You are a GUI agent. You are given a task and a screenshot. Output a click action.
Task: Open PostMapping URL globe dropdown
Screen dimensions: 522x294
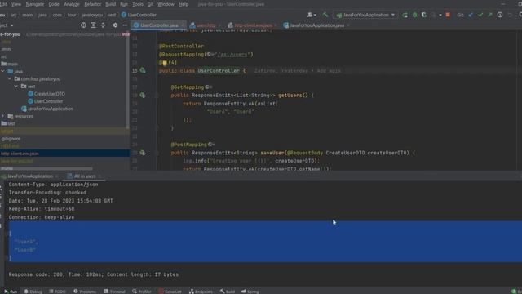[211, 145]
